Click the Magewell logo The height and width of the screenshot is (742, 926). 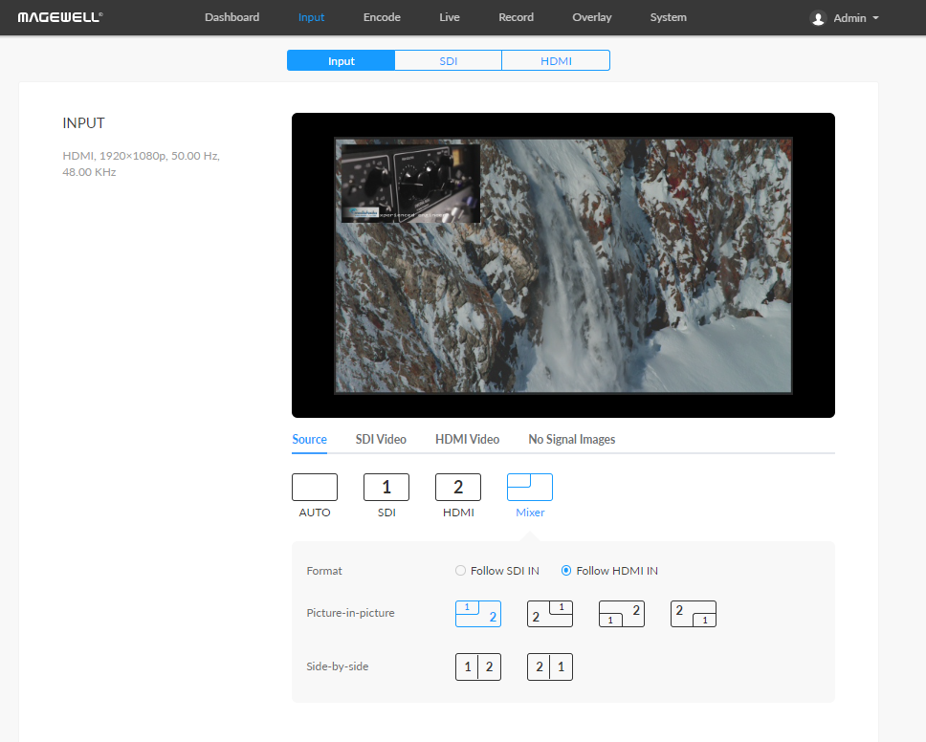point(60,17)
